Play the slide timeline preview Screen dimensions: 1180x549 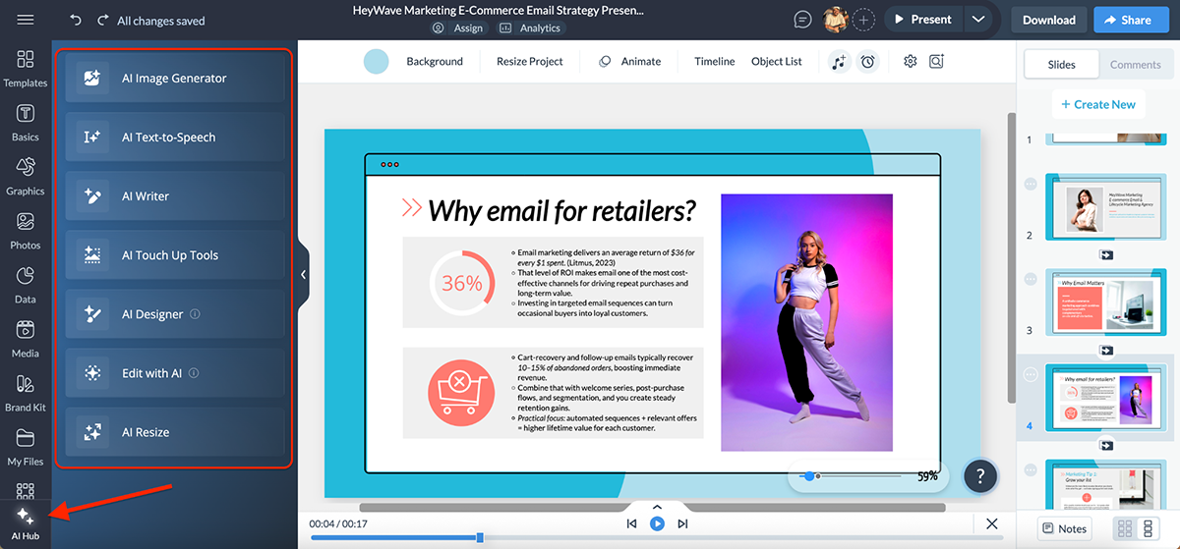657,524
